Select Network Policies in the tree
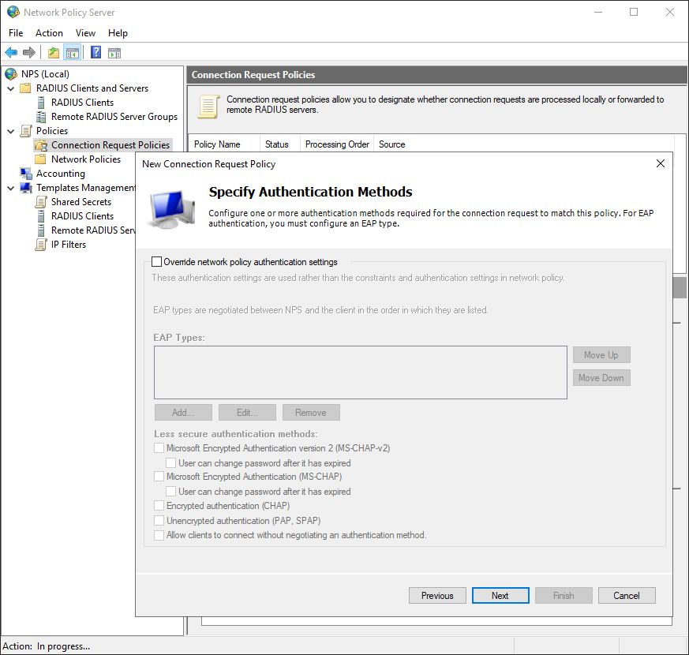 pos(86,159)
